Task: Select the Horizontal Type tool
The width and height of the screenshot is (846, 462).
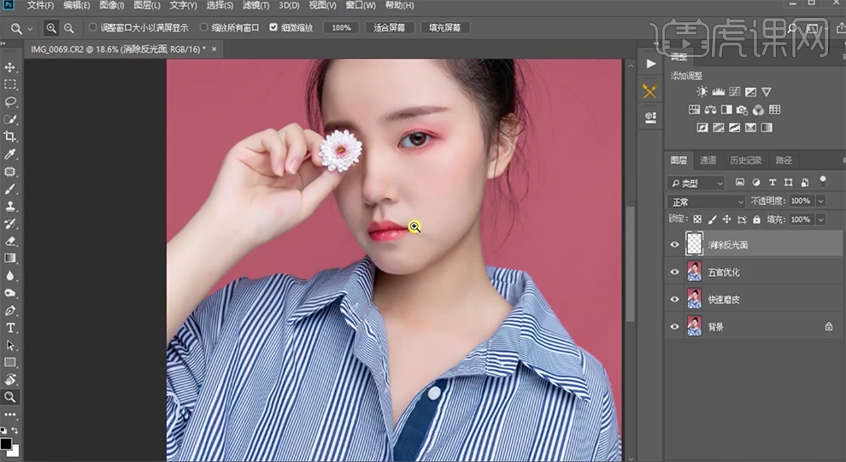Action: click(x=10, y=328)
